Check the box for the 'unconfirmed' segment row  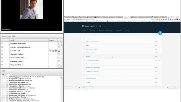click(x=84, y=60)
